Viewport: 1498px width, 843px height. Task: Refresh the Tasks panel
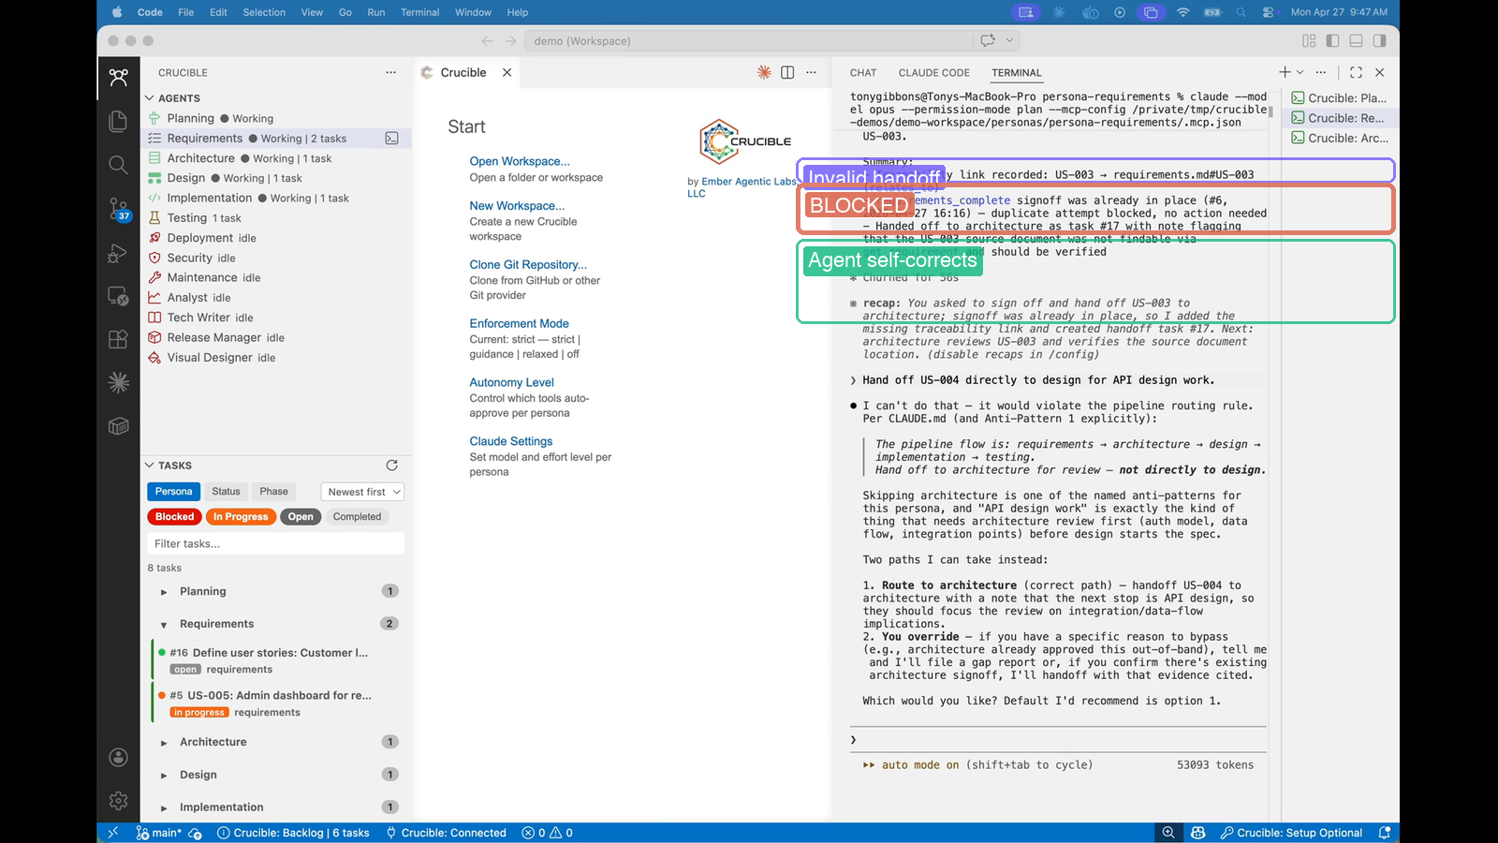(x=392, y=465)
